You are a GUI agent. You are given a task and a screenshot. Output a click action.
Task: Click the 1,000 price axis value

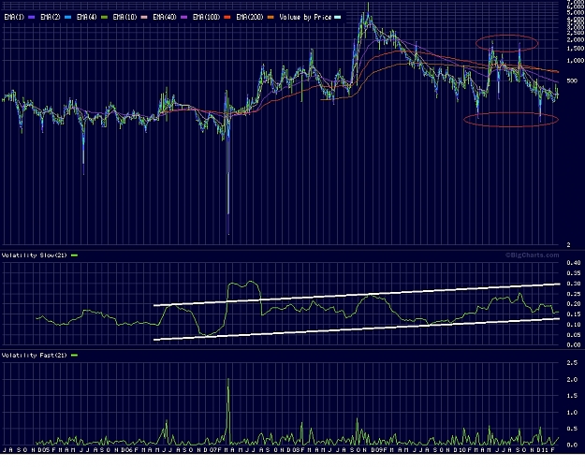pos(574,61)
